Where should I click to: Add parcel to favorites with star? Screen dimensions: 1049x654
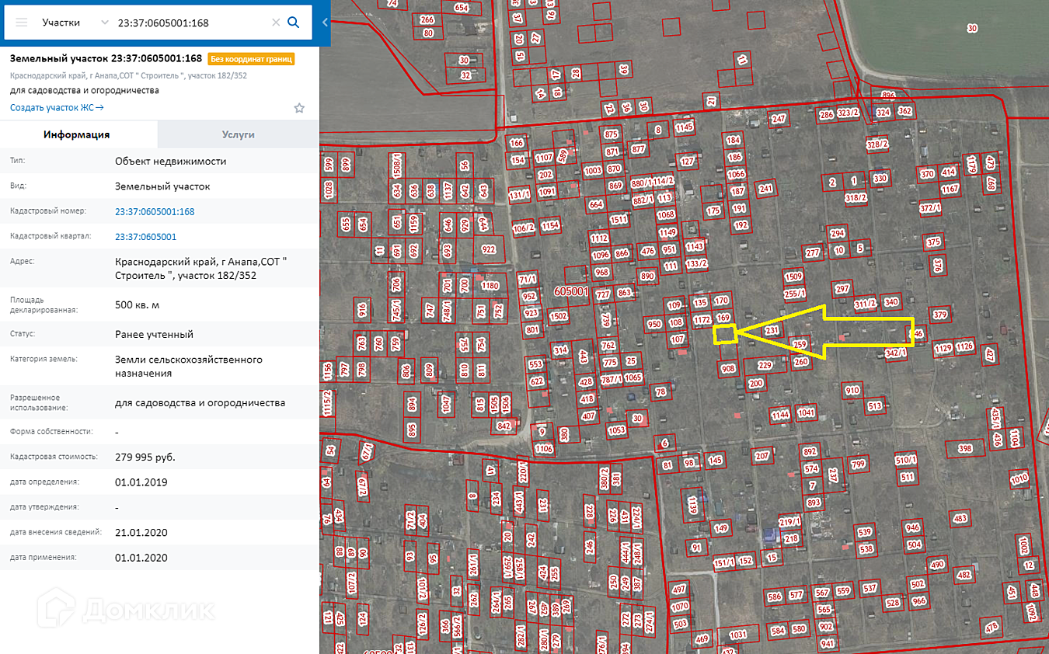pyautogui.click(x=299, y=108)
